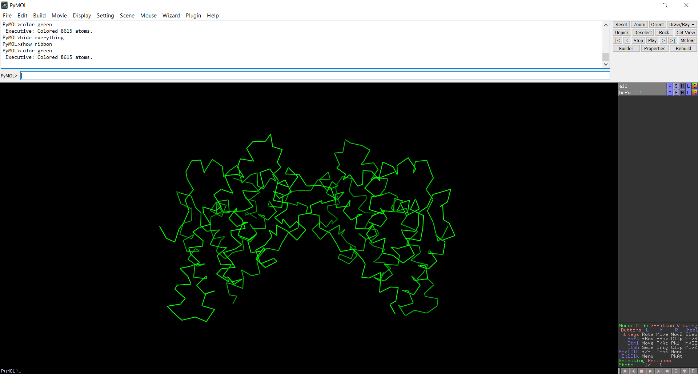Go to last frame with >| button
The width and height of the screenshot is (698, 374).
click(x=673, y=41)
